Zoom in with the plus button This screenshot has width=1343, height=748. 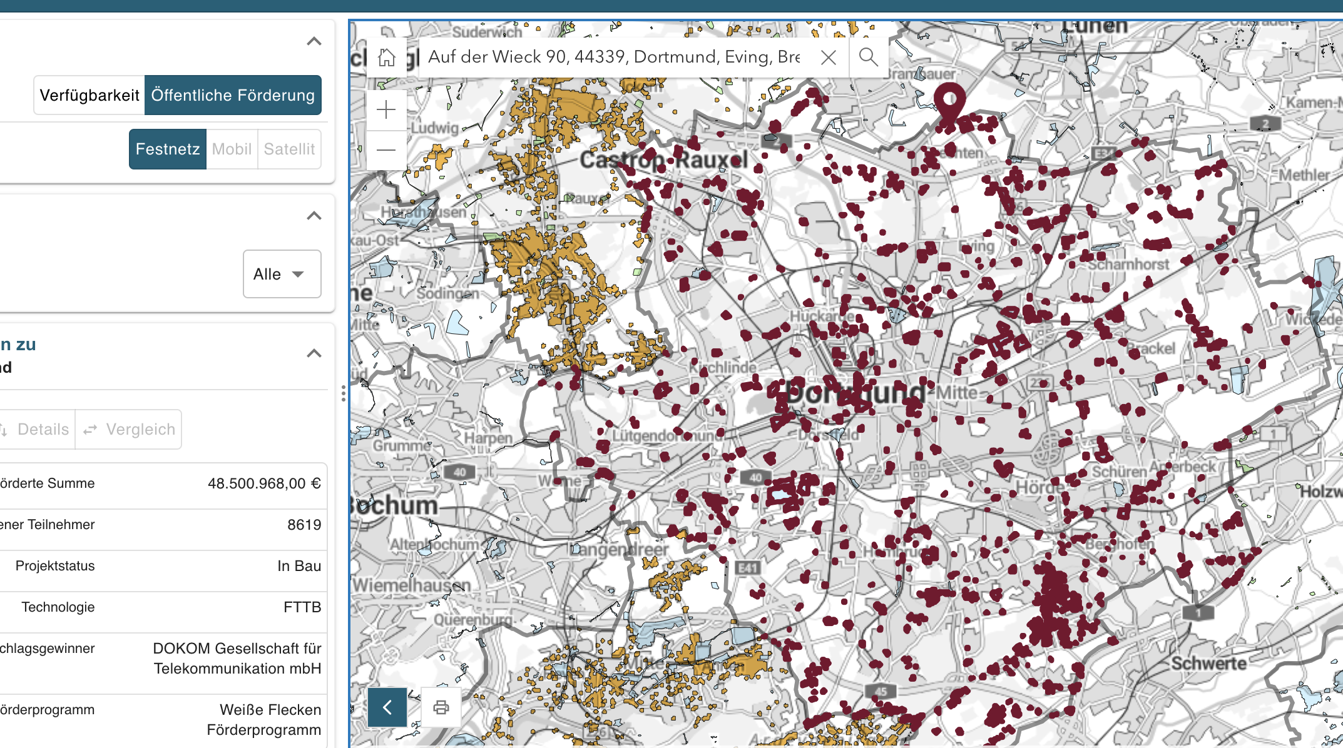[386, 110]
